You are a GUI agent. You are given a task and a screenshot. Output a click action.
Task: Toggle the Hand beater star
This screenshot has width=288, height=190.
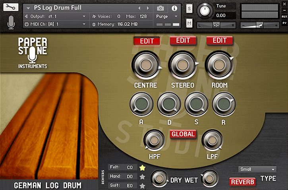tap(142, 177)
